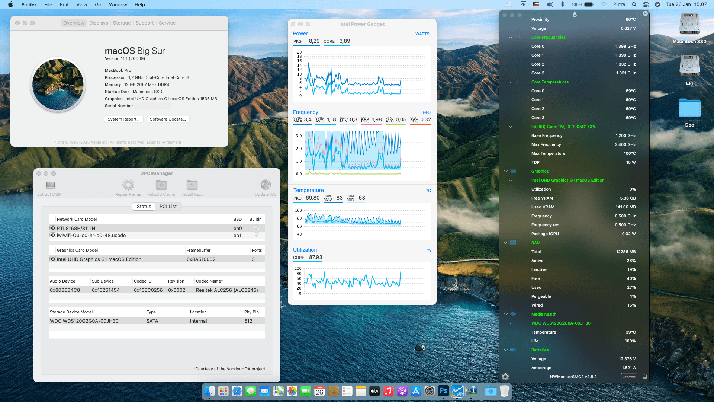Click the System Report button
Image resolution: width=714 pixels, height=402 pixels.
coord(123,119)
